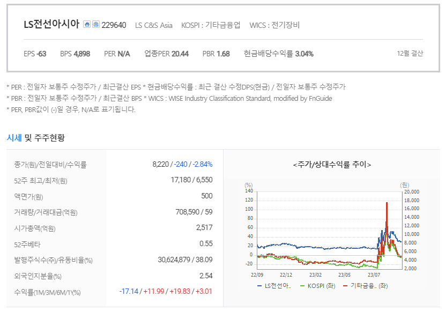Open the homepage icon next to LS전선아시아

tap(87, 25)
